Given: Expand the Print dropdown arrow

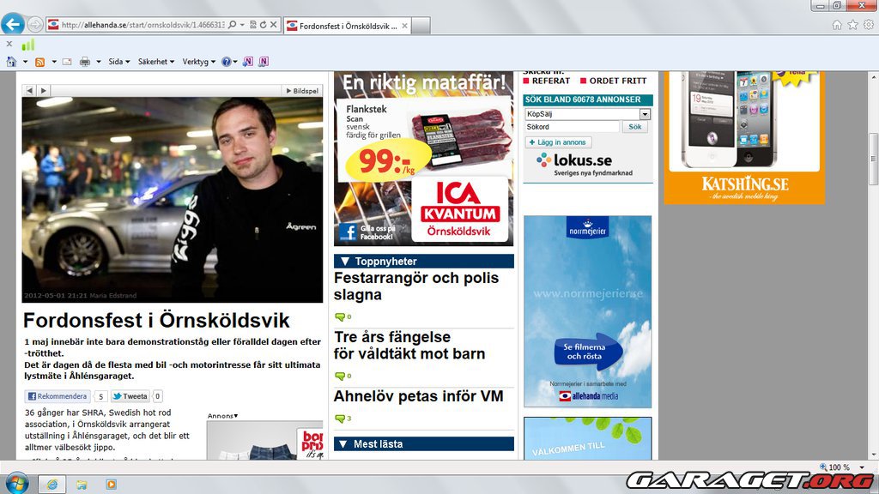Looking at the screenshot, I should pyautogui.click(x=98, y=62).
